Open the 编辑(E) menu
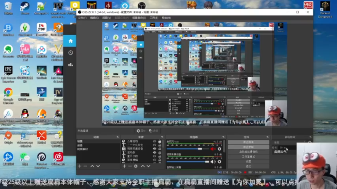 pyautogui.click(x=94, y=18)
